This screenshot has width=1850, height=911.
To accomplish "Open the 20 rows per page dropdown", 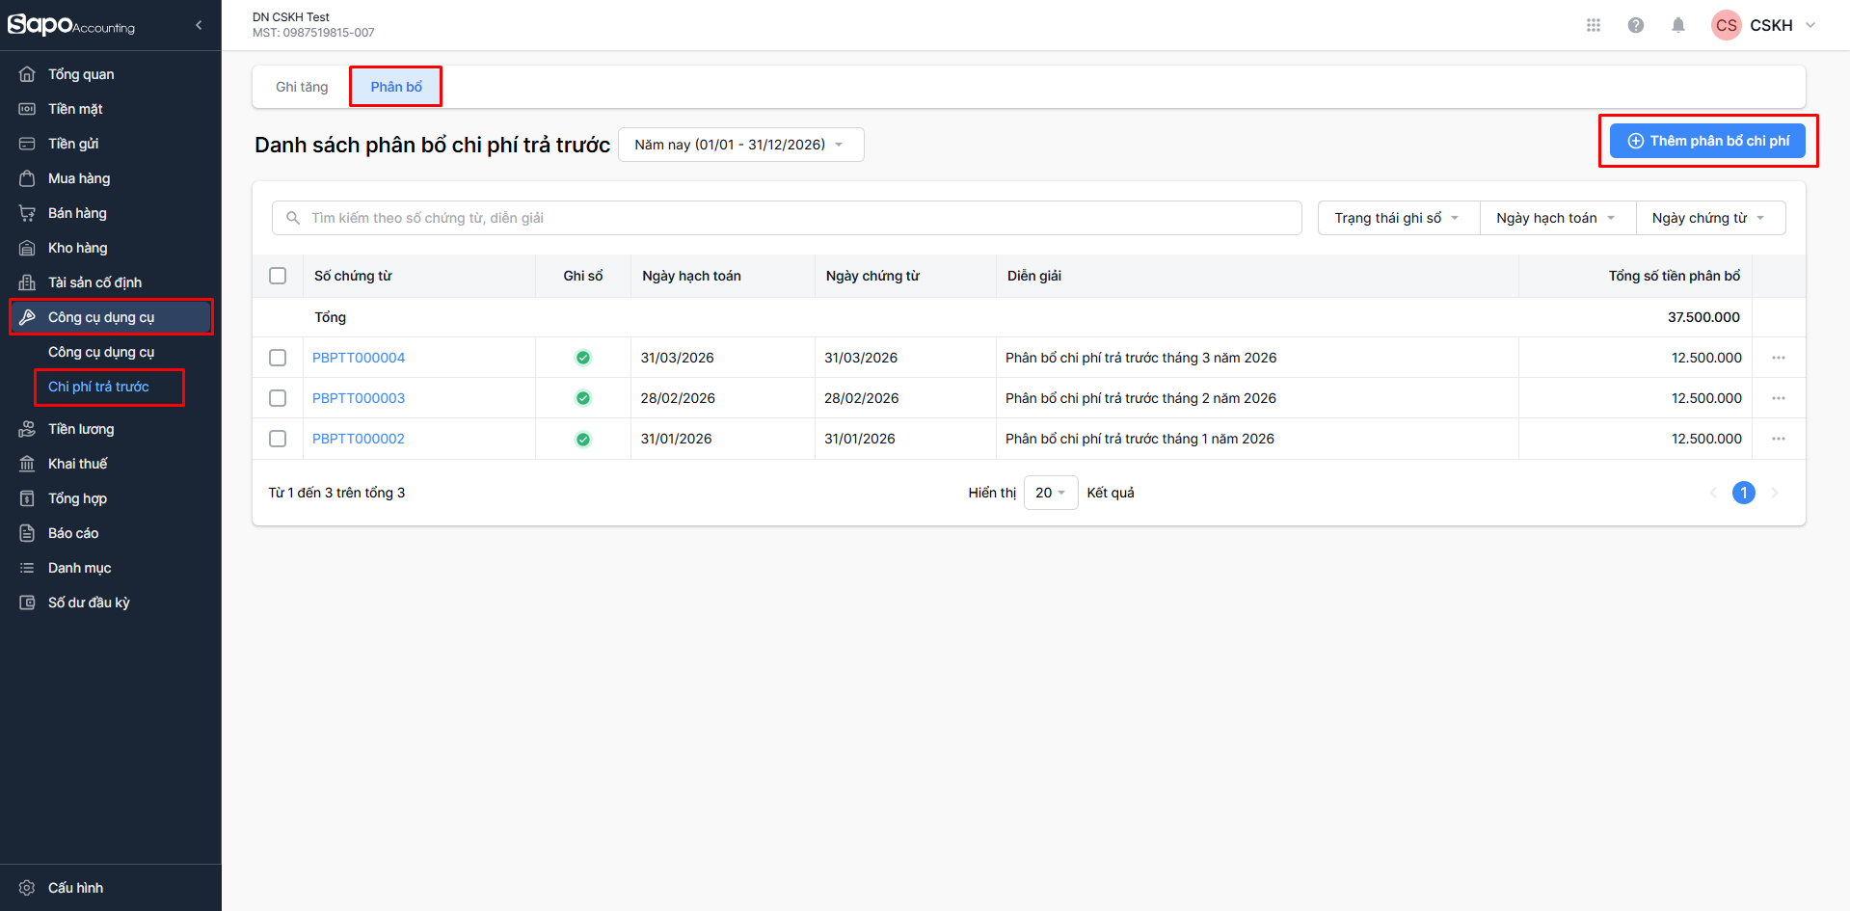I will pos(1050,493).
